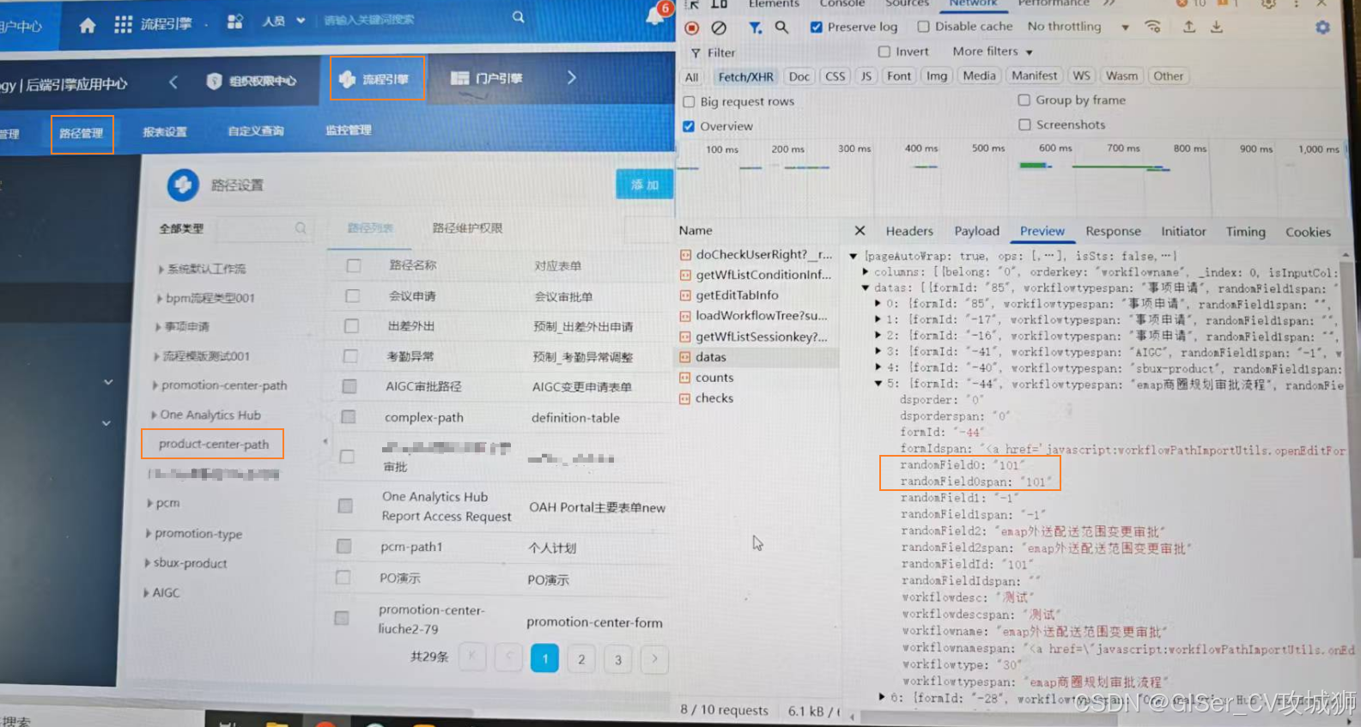Image resolution: width=1361 pixels, height=727 pixels.
Task: Open the 报表设置 menu item
Action: pyautogui.click(x=165, y=132)
